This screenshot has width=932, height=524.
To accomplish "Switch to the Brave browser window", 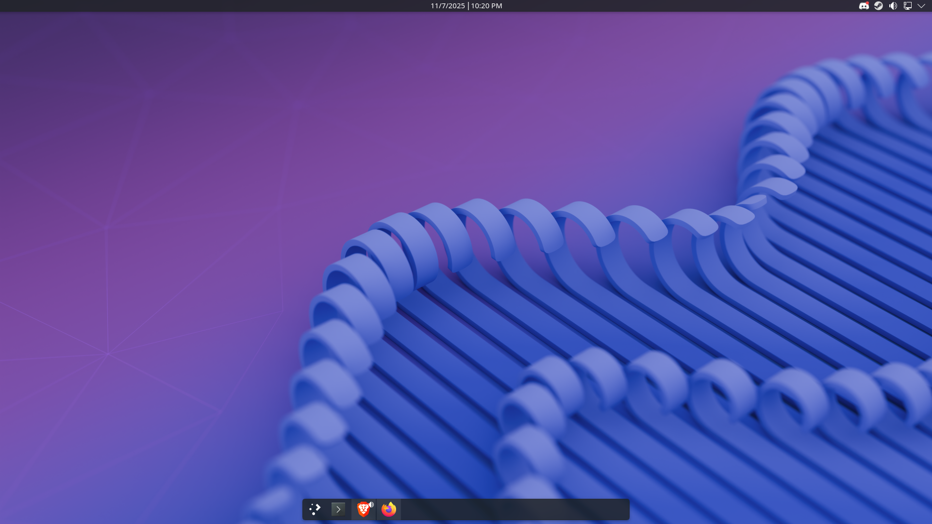I will coord(363,509).
